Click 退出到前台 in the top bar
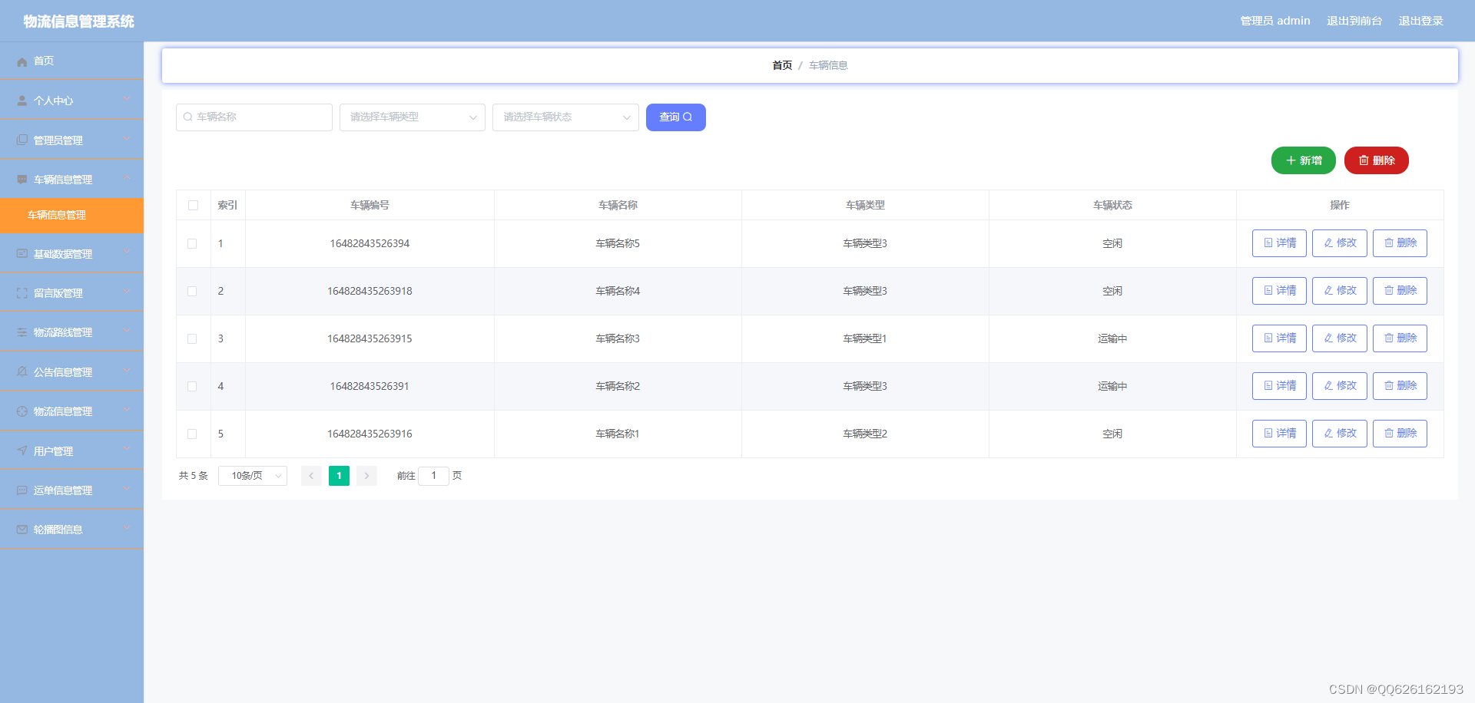This screenshot has width=1475, height=703. click(x=1354, y=21)
